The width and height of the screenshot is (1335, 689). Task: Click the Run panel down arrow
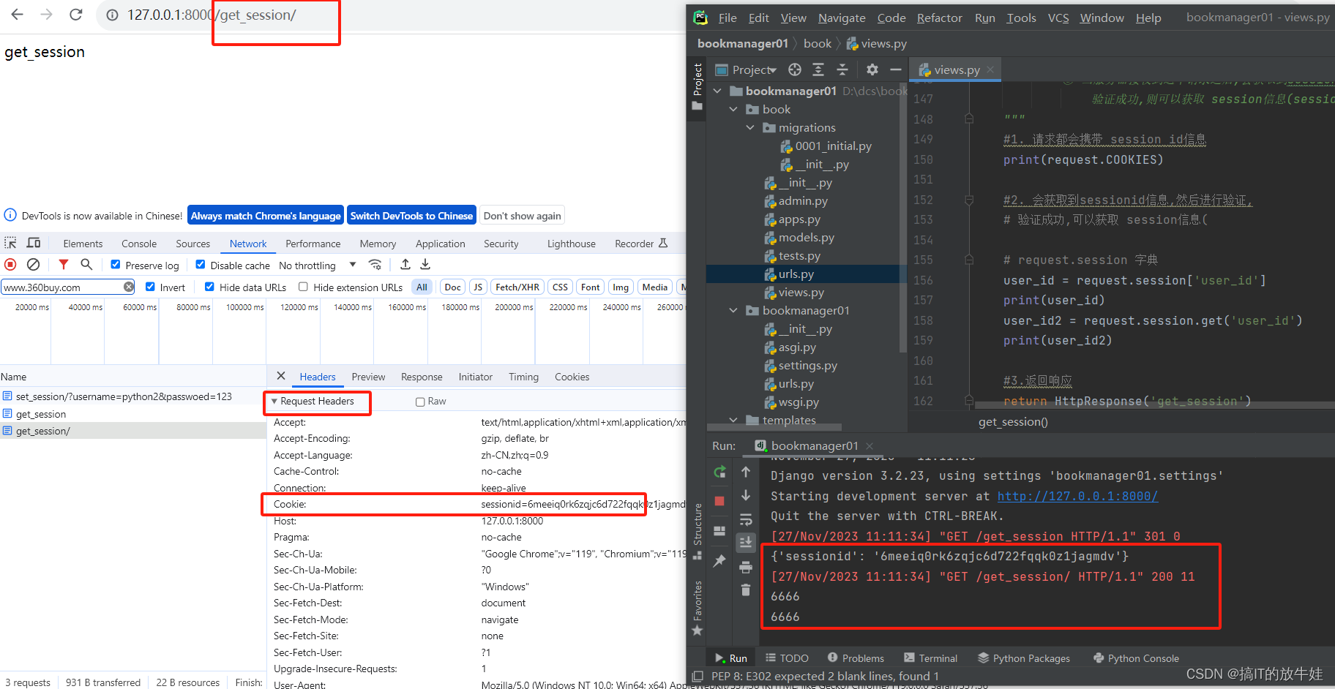pos(746,496)
